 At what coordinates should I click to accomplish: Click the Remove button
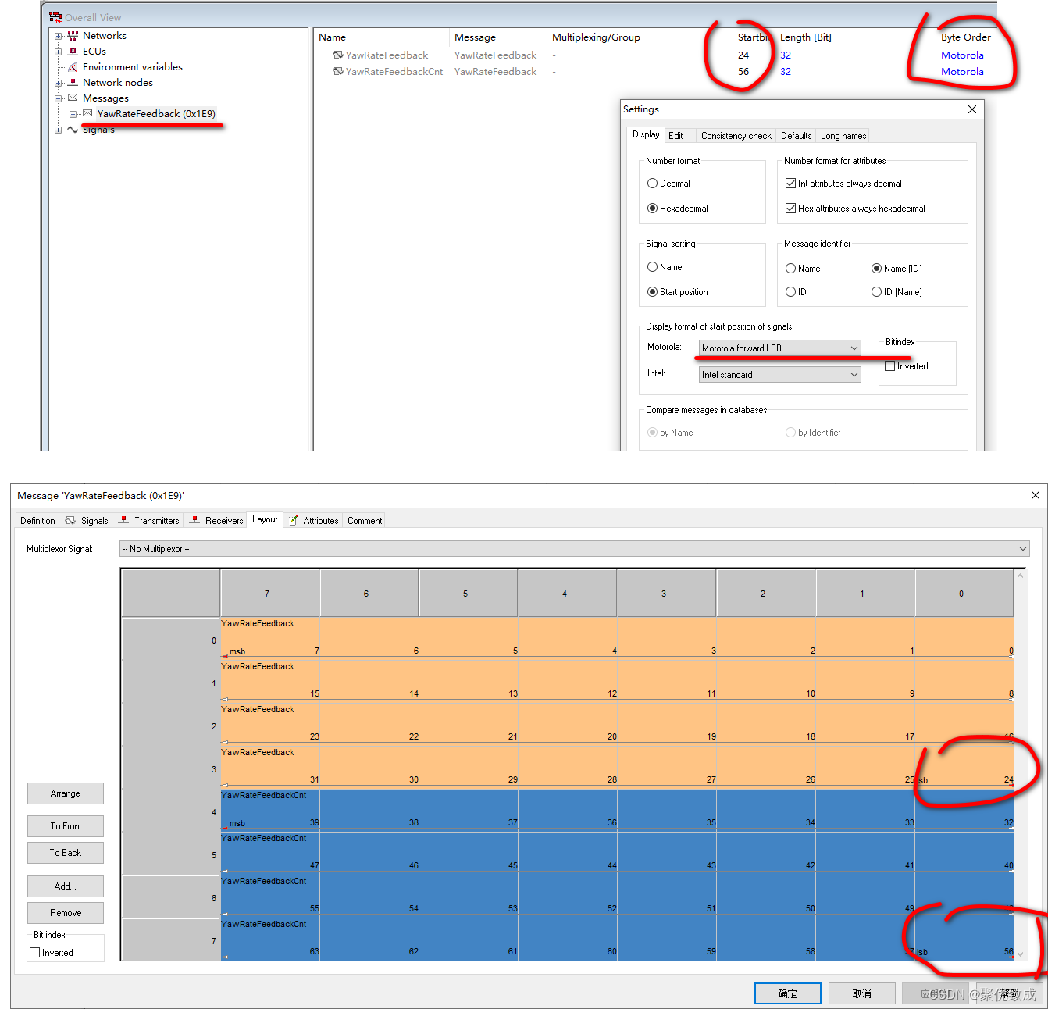coord(66,913)
